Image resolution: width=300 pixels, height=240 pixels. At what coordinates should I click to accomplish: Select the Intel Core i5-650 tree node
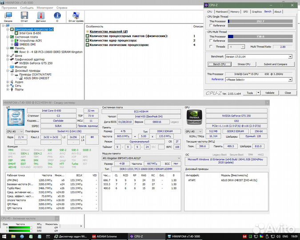coord(30,33)
